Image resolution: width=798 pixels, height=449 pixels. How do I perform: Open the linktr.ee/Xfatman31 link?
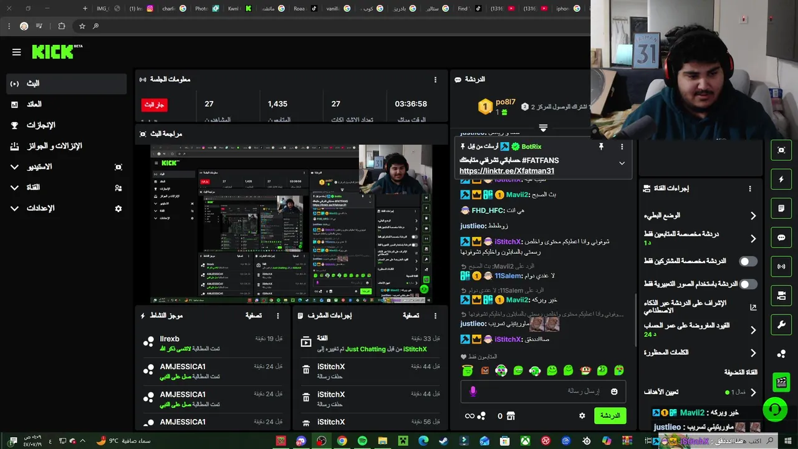click(507, 171)
